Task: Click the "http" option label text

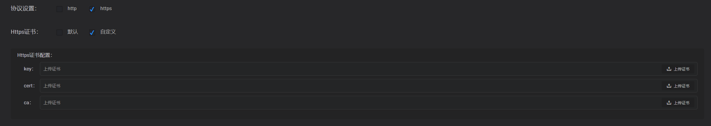Action: click(72, 8)
